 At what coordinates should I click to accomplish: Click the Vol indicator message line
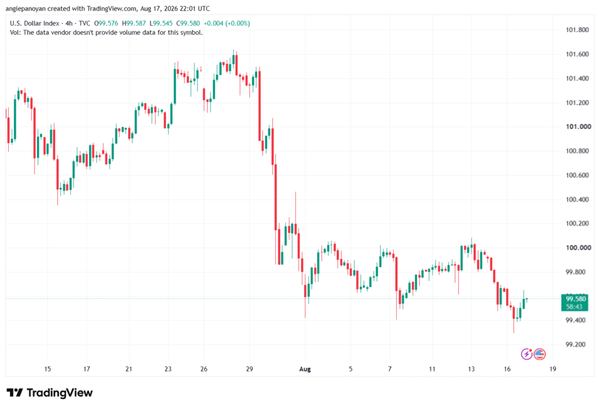tap(107, 33)
